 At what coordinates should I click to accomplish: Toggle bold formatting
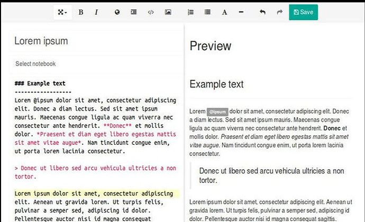pyautogui.click(x=81, y=12)
